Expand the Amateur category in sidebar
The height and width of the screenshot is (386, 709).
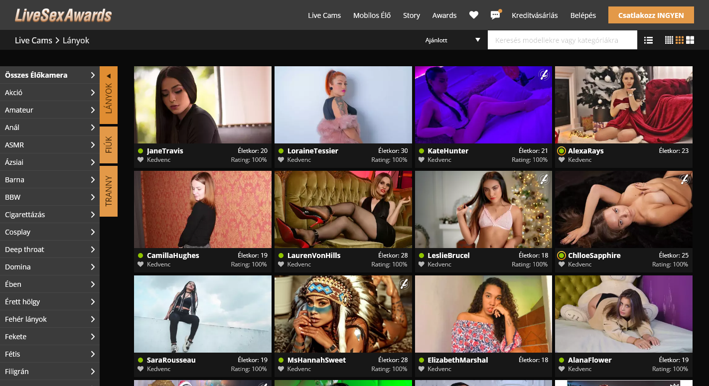(x=49, y=110)
